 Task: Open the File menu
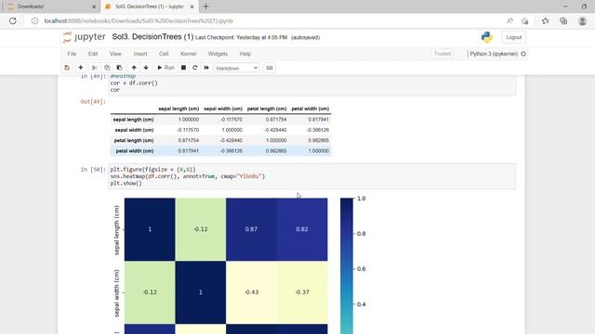click(x=72, y=54)
